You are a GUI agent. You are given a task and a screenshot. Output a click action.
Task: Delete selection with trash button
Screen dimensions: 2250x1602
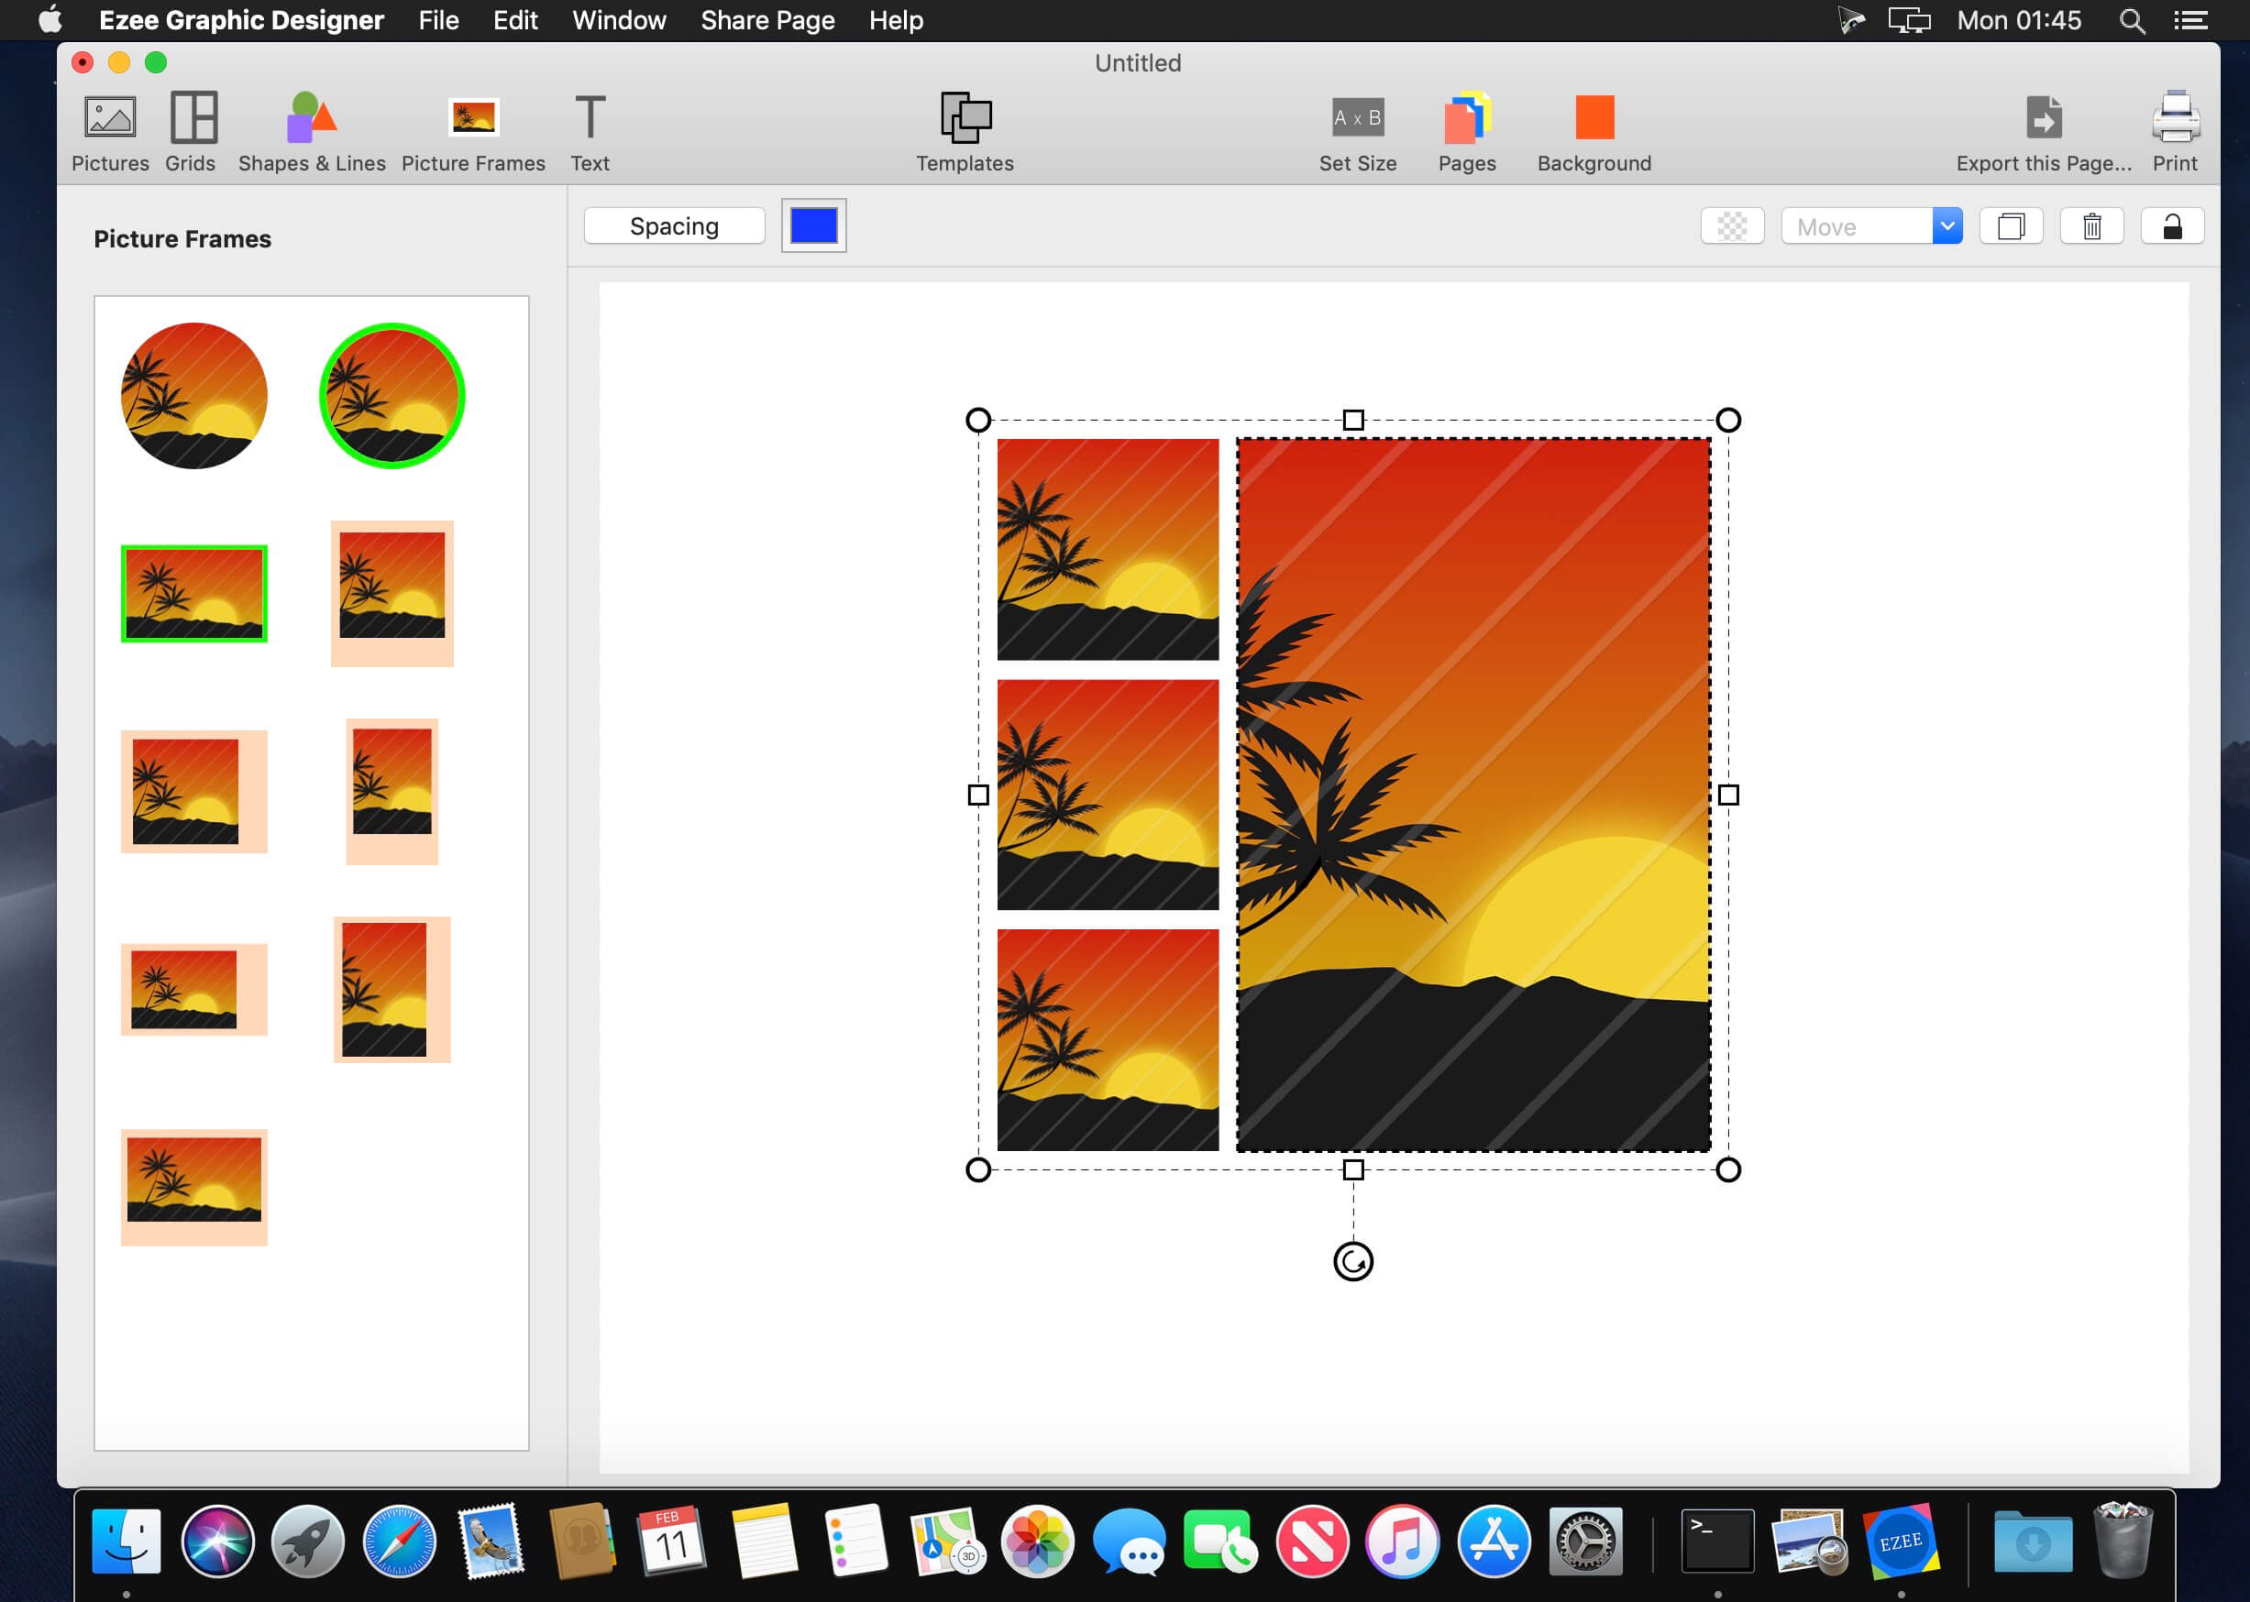[2091, 225]
